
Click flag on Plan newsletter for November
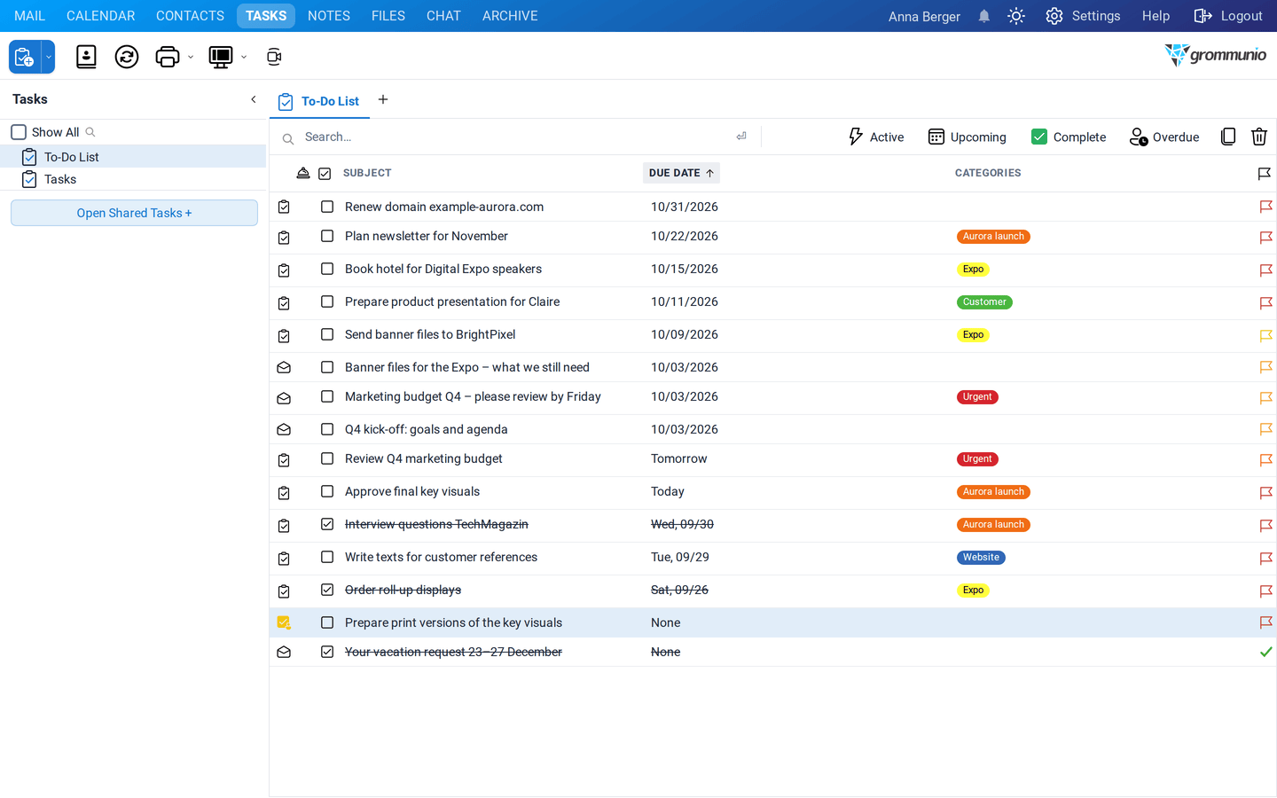tap(1266, 237)
